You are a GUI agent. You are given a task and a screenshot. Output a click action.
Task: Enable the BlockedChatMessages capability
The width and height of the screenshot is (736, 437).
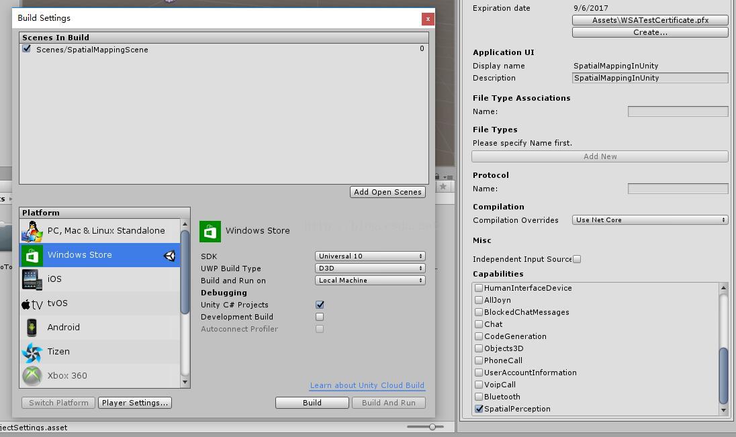click(479, 312)
